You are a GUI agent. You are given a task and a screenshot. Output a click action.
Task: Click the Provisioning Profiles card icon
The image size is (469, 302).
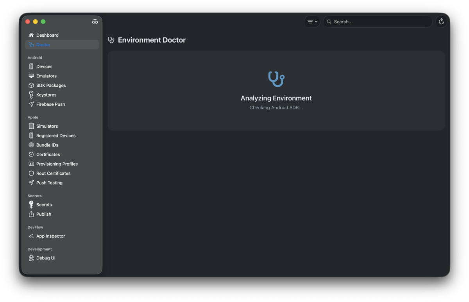(x=31, y=164)
